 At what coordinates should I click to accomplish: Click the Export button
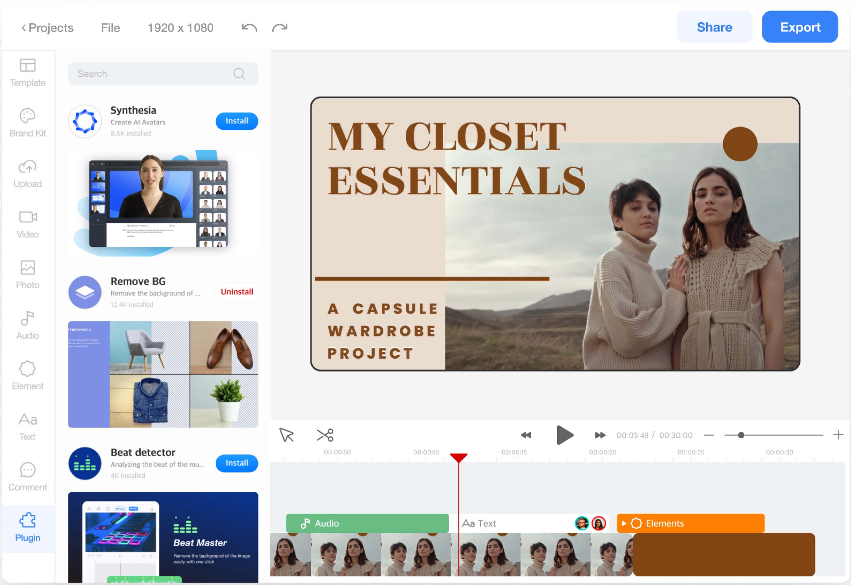coord(800,27)
